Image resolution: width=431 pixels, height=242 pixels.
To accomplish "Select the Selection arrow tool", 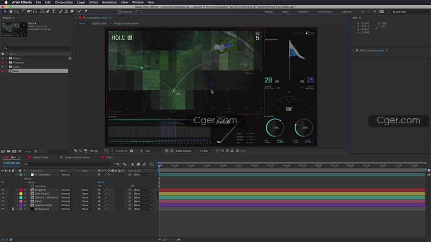I will tap(5, 12).
